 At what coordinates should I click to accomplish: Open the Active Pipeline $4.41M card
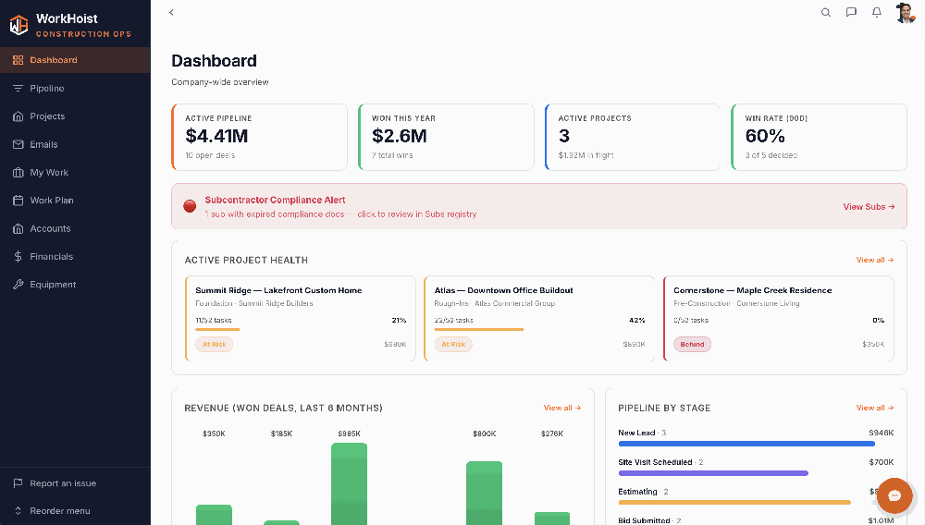click(x=260, y=138)
